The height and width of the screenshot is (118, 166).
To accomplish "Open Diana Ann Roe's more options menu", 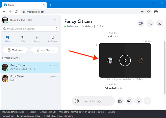I will click(x=56, y=20).
